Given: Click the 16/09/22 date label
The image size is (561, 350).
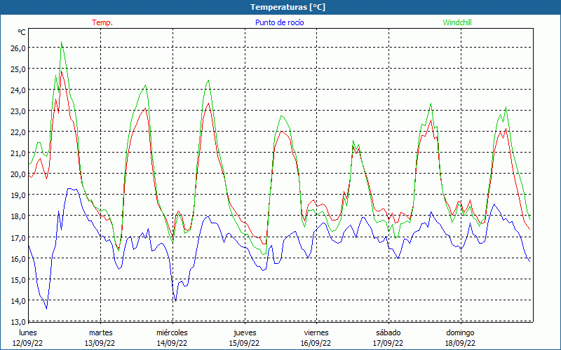Looking at the screenshot, I should pyautogui.click(x=316, y=343).
